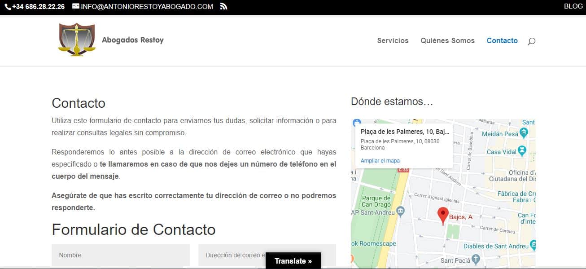
Task: Focus the Nombre input field
Action: [120, 255]
